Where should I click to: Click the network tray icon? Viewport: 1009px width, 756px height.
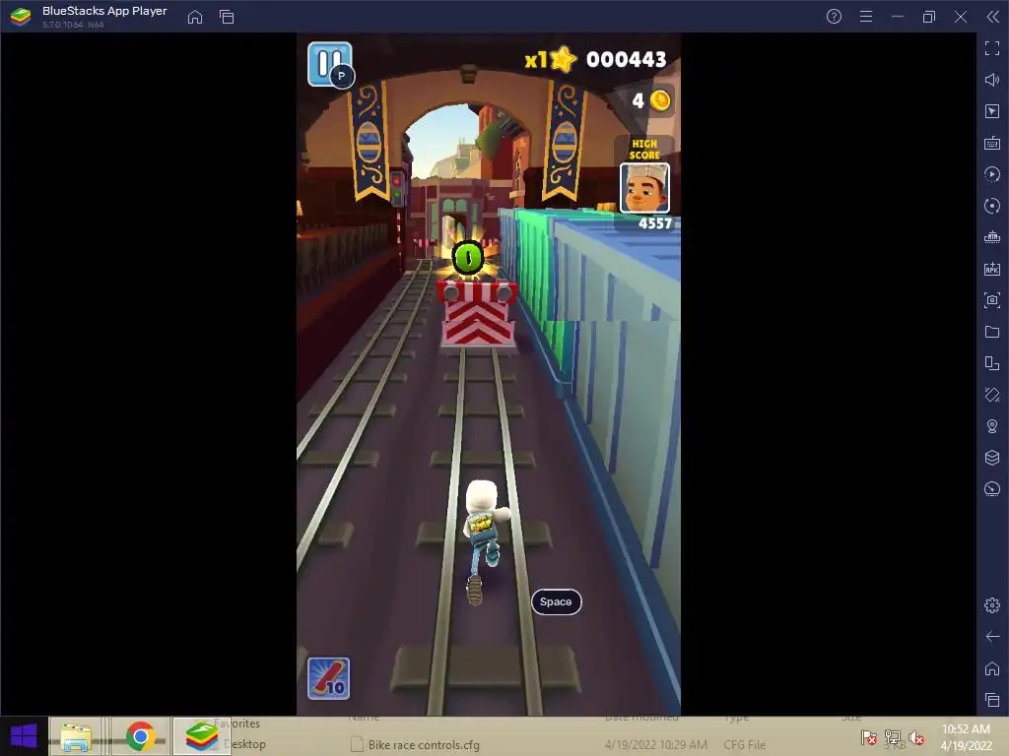click(x=893, y=737)
